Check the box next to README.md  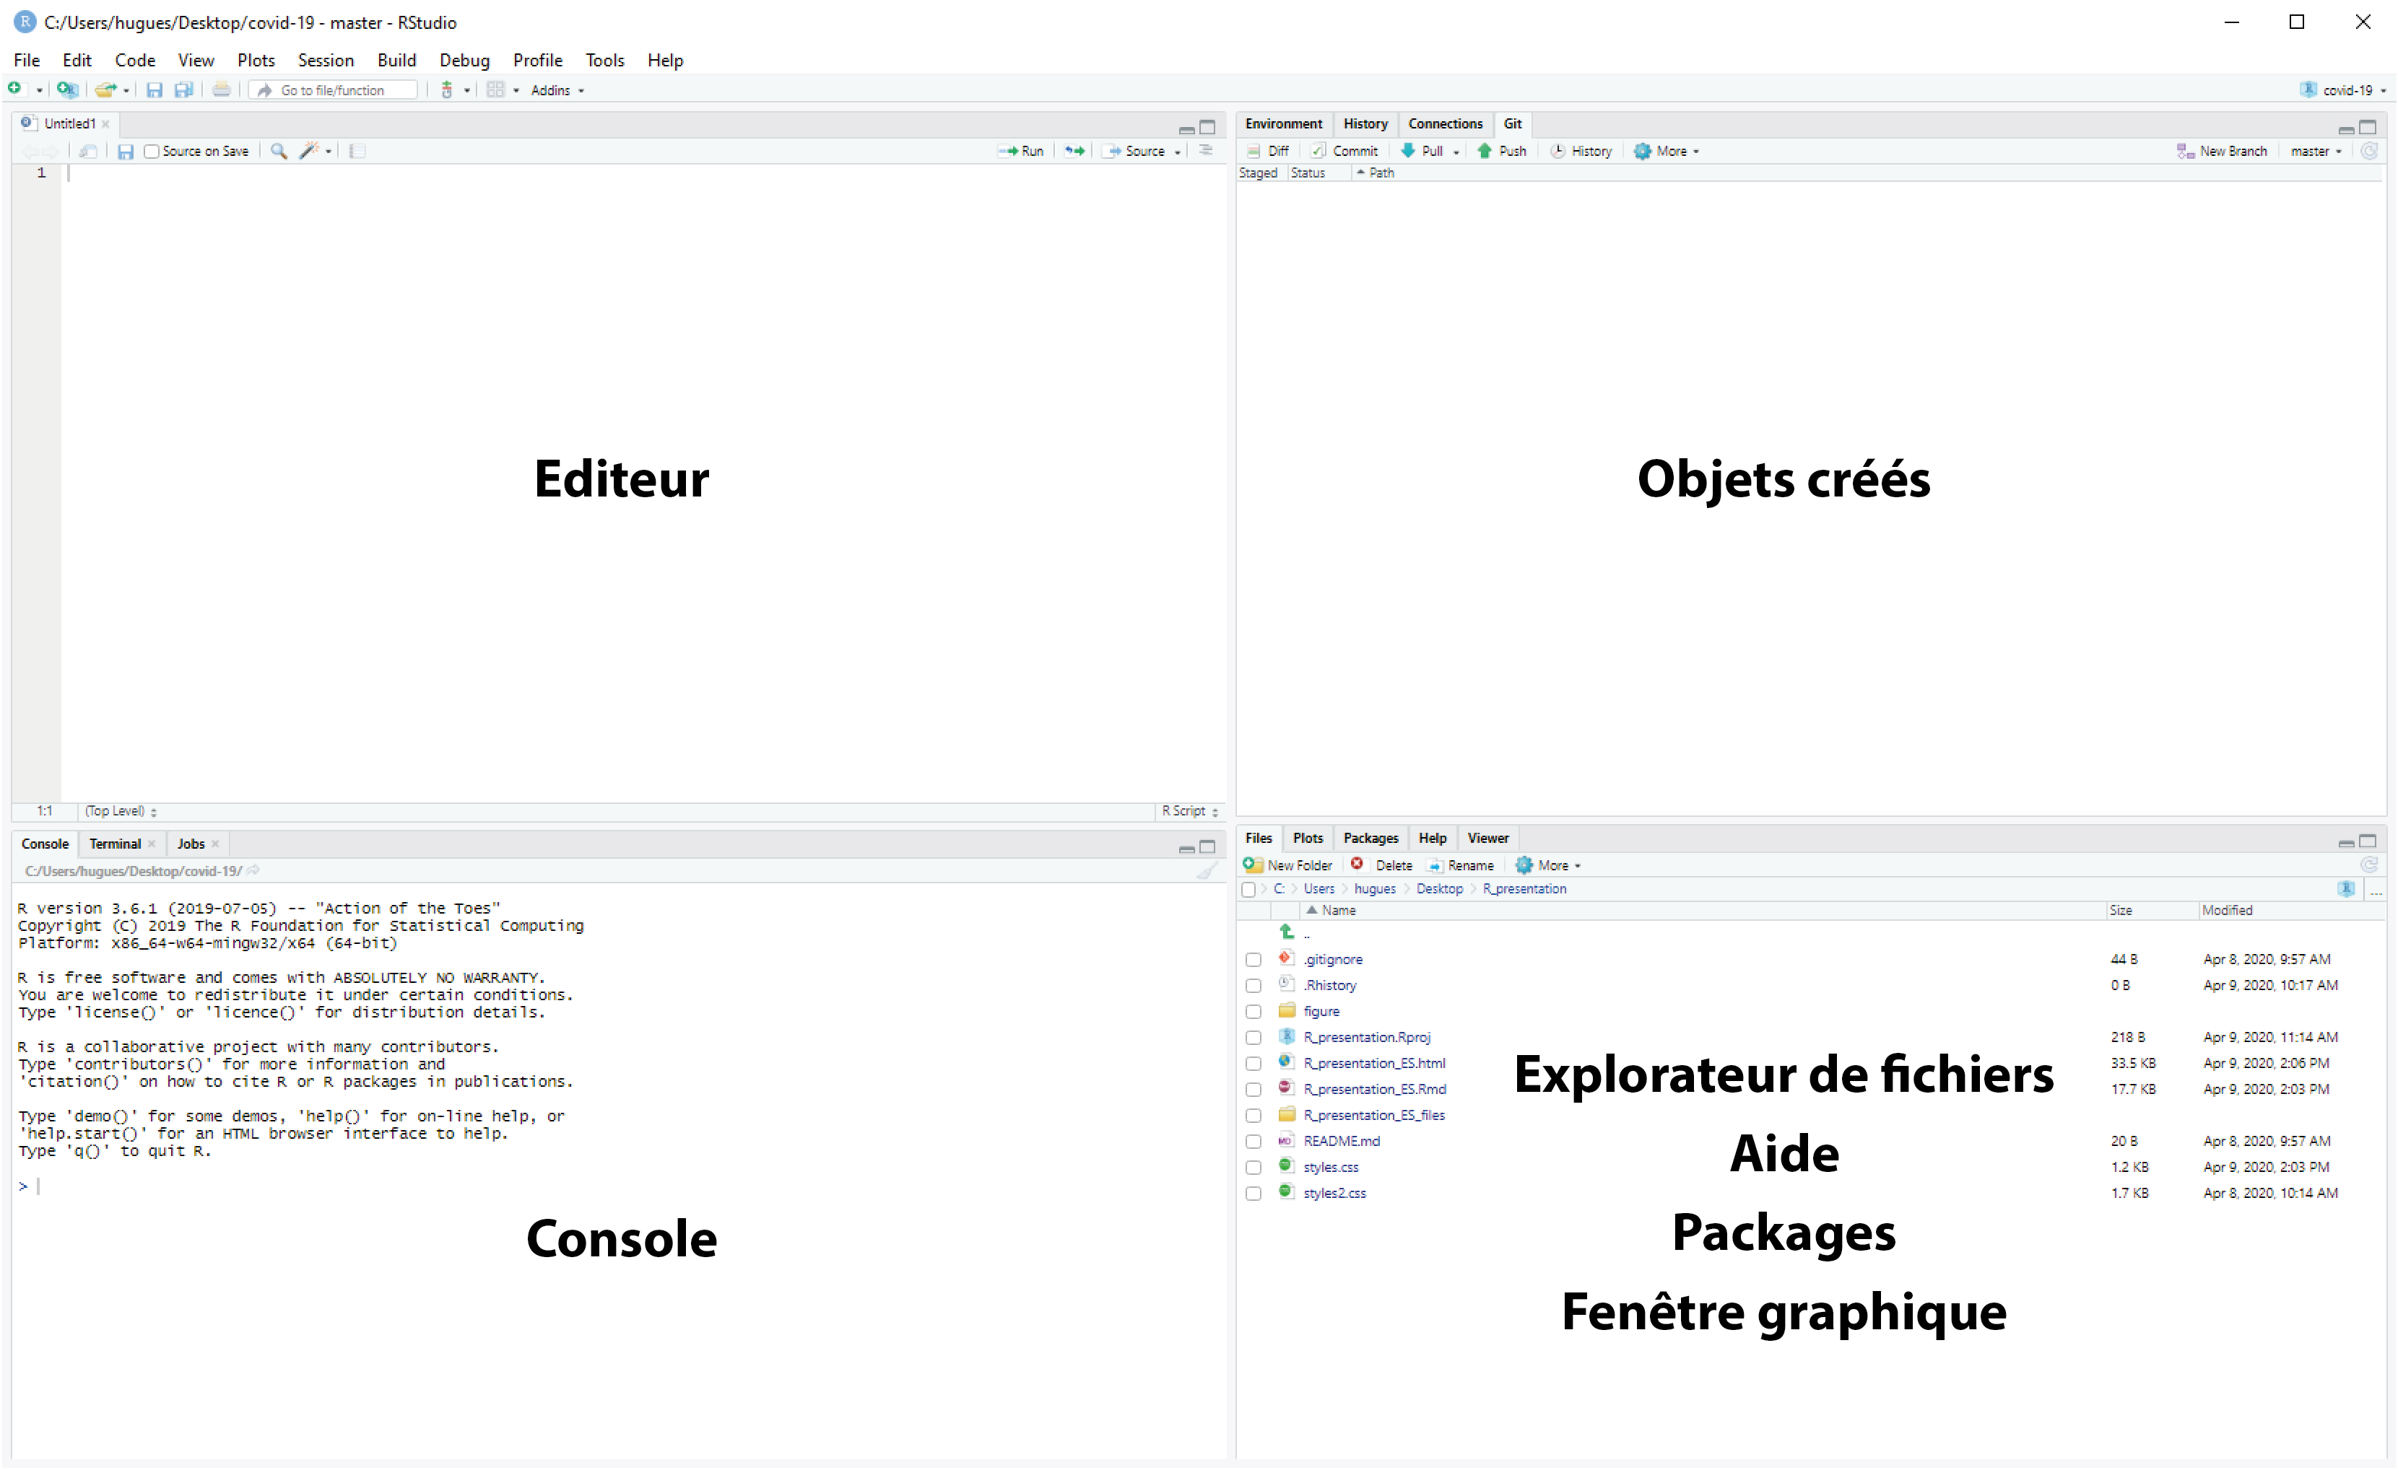coord(1254,1141)
